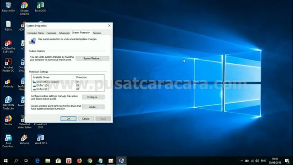Select the Free Download desktop icon
Viewport: 293px width, 165px height.
[8, 141]
